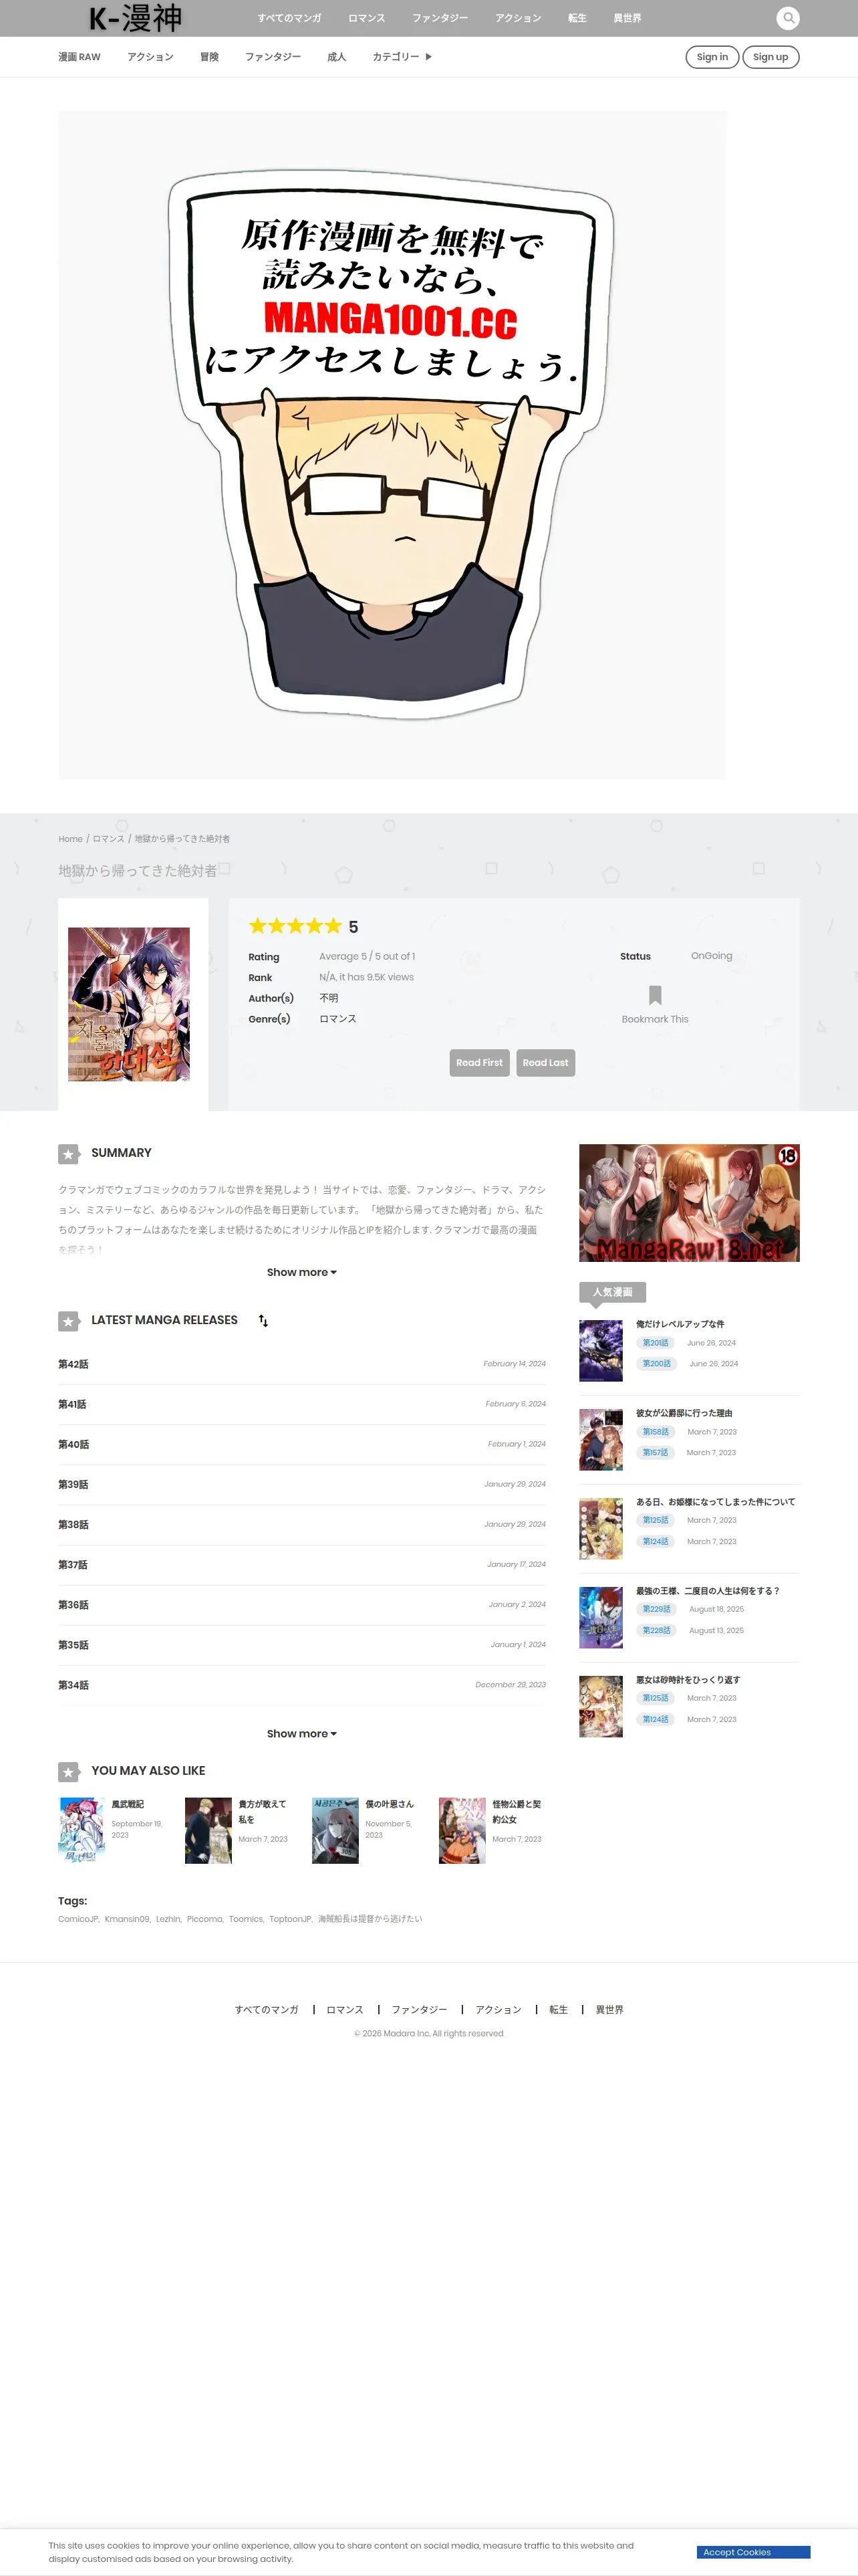Accept Cookies in the bottom banner
The height and width of the screenshot is (2576, 858).
pyautogui.click(x=753, y=2552)
